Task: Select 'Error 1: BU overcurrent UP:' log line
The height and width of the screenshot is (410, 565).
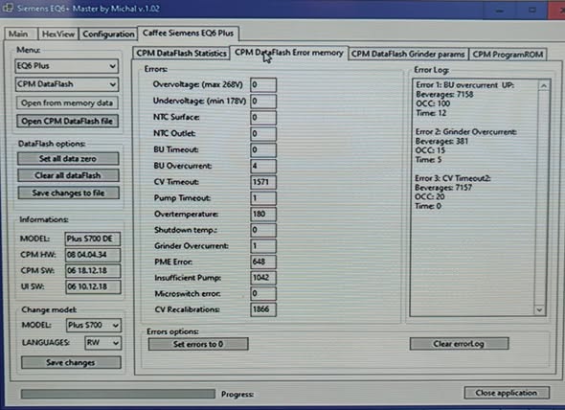Action: click(464, 85)
